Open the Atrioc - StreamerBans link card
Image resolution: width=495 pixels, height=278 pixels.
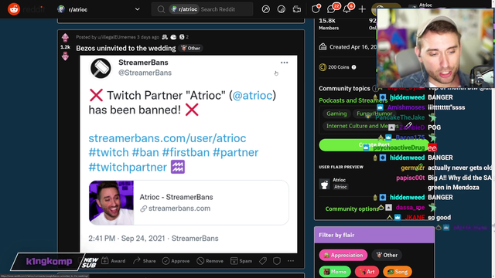pos(189,202)
